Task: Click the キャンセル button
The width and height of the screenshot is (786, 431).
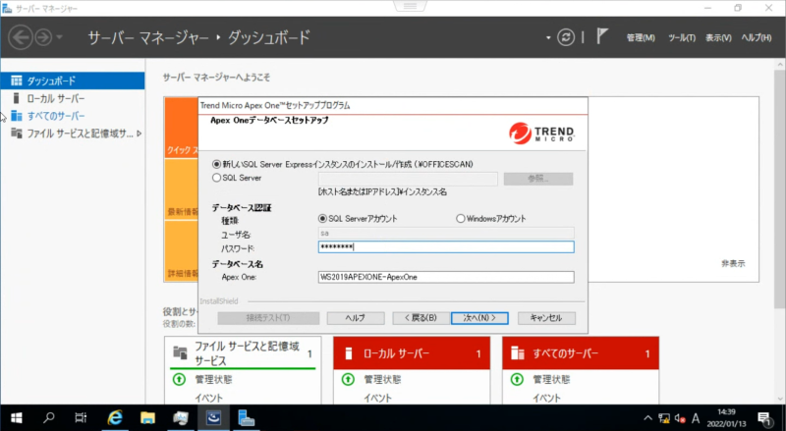Action: click(546, 318)
